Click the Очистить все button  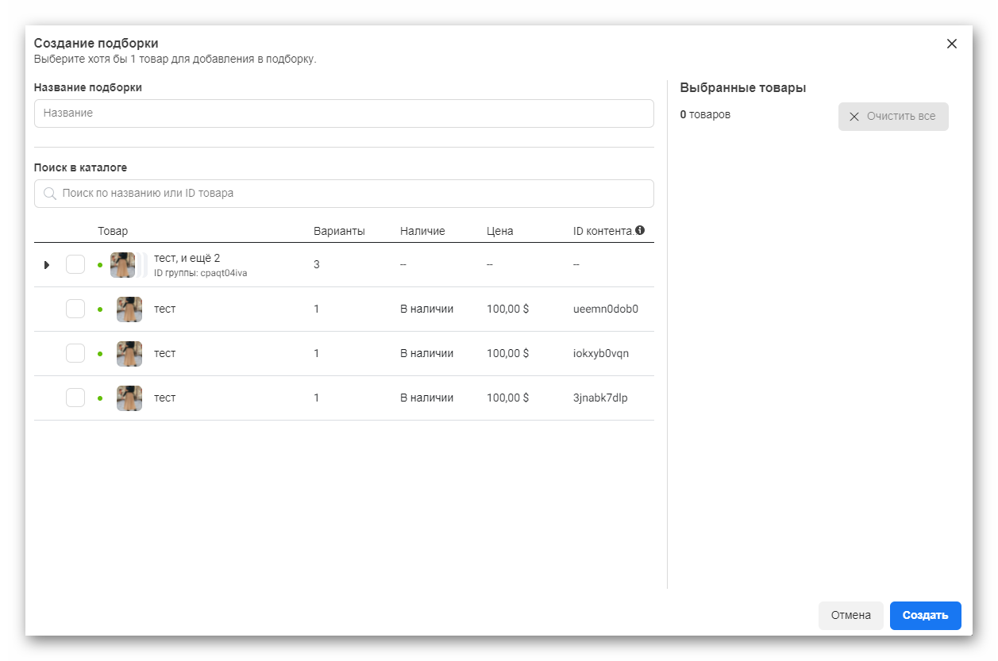tap(893, 117)
